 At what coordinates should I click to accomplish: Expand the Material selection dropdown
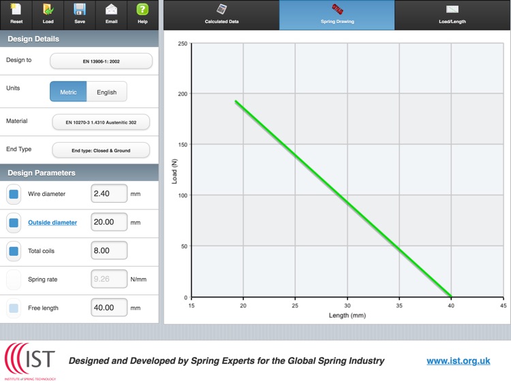coord(101,122)
